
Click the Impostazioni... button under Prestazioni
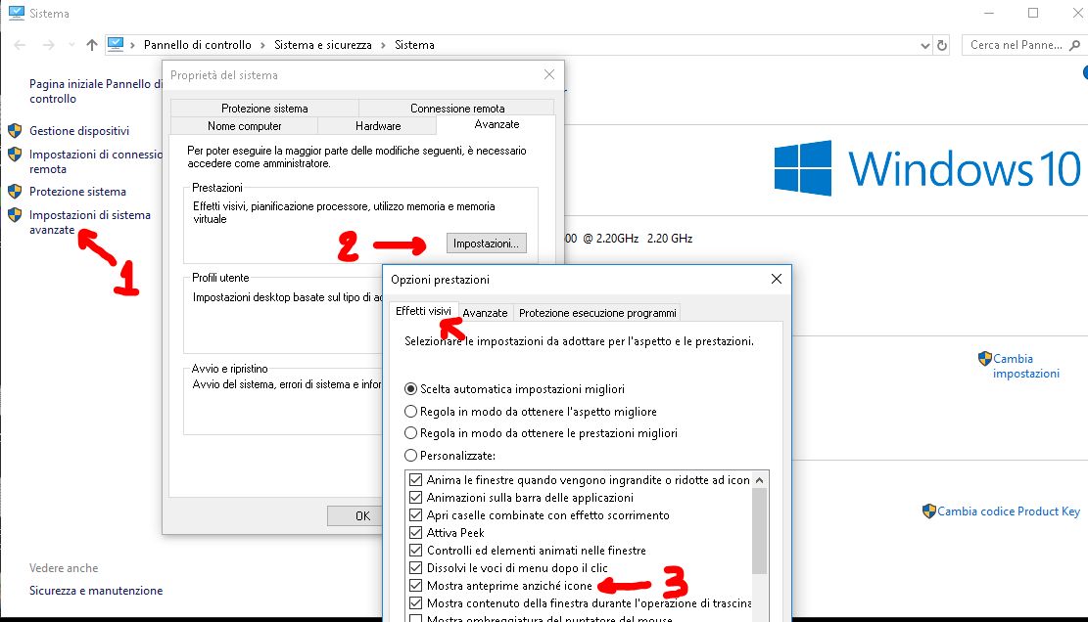487,244
